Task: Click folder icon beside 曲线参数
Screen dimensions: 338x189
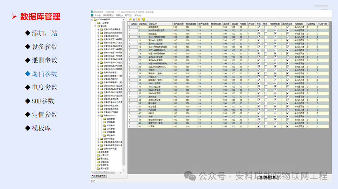Action: coord(98,152)
